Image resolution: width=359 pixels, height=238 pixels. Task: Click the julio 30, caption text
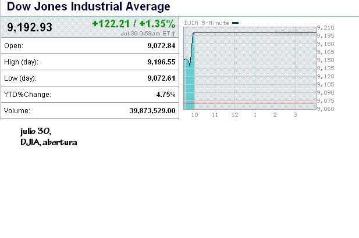[35, 131]
